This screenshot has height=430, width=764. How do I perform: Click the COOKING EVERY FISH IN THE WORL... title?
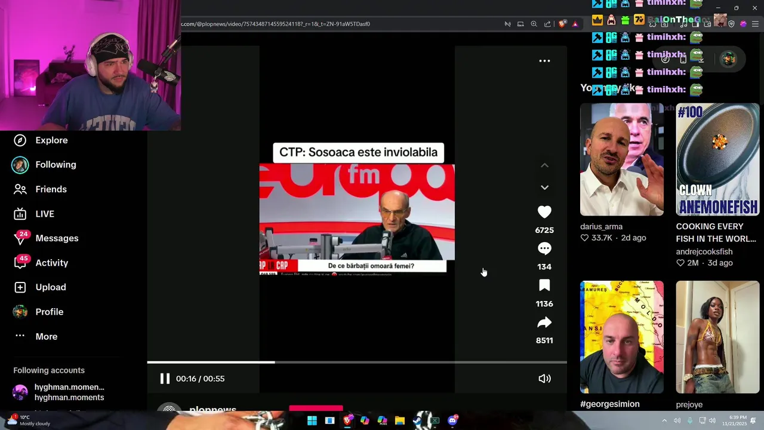pos(716,233)
